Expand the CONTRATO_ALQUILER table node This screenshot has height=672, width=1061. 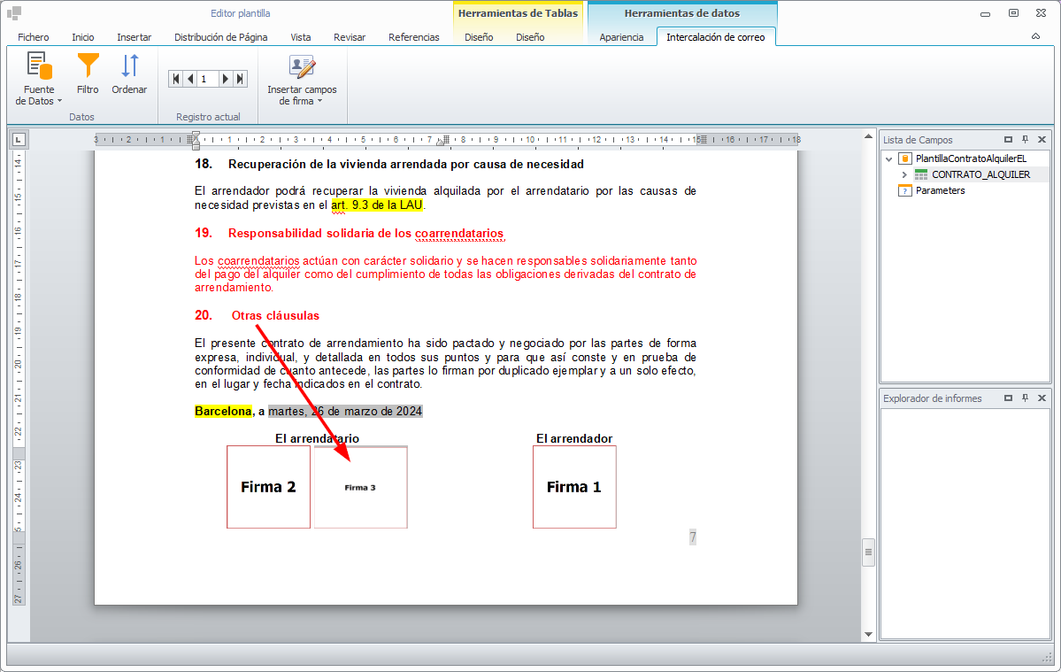(x=904, y=174)
